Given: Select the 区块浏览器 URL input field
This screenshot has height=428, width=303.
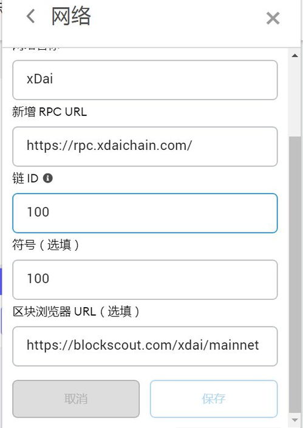Looking at the screenshot, I should (x=145, y=346).
